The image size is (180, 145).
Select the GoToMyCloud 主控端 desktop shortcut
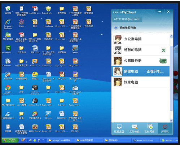point(75,90)
